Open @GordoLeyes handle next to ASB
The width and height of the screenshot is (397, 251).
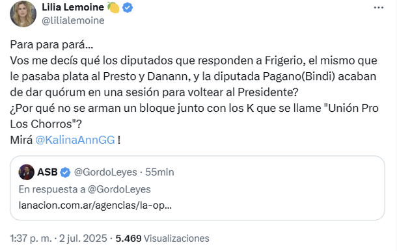(105, 172)
